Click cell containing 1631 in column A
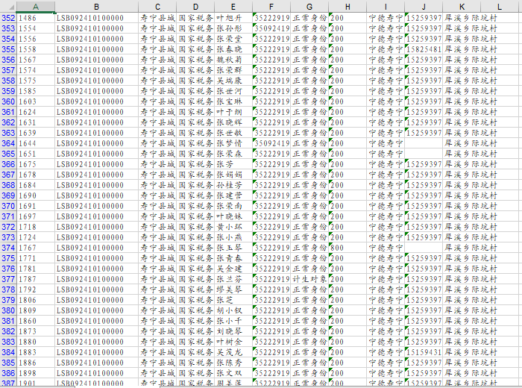This screenshot has width=522, height=388. tap(36, 122)
